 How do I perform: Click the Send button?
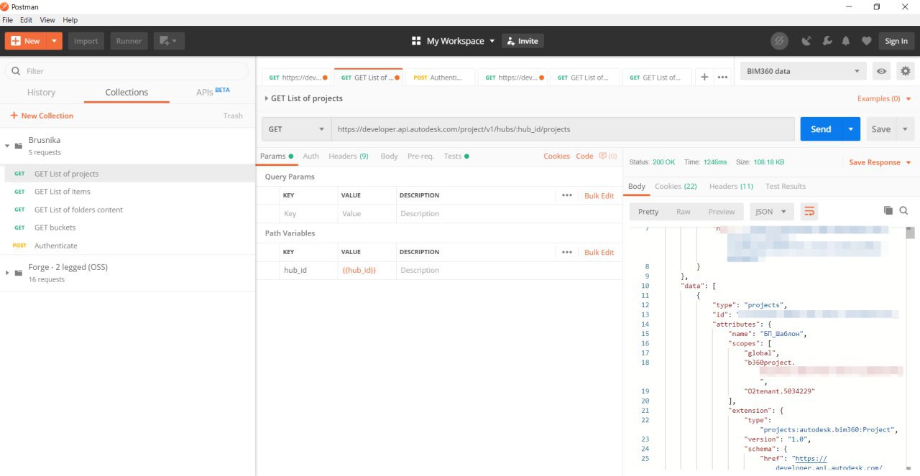click(x=821, y=129)
